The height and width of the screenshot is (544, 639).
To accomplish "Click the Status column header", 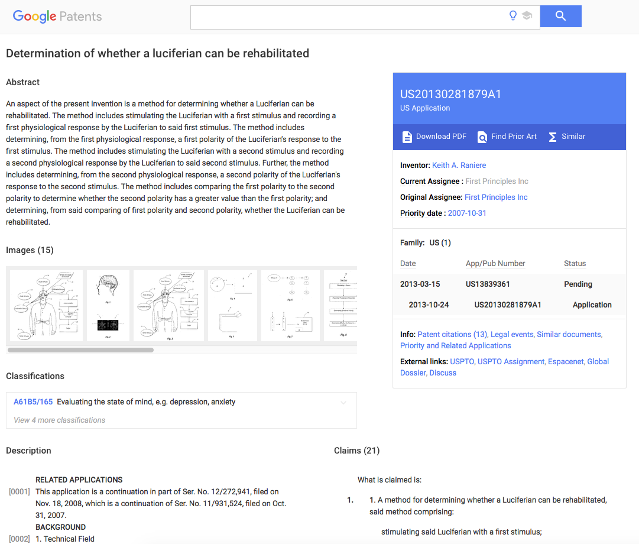I will pos(575,264).
